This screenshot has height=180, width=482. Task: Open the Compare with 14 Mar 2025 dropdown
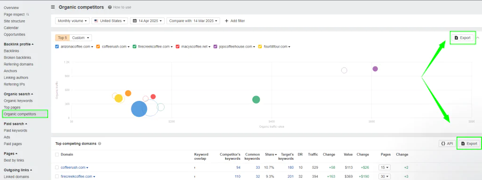193,21
